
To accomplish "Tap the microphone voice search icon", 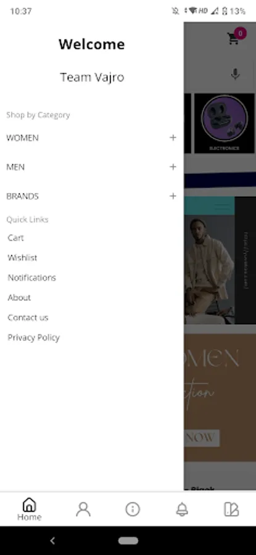I will coord(235,75).
